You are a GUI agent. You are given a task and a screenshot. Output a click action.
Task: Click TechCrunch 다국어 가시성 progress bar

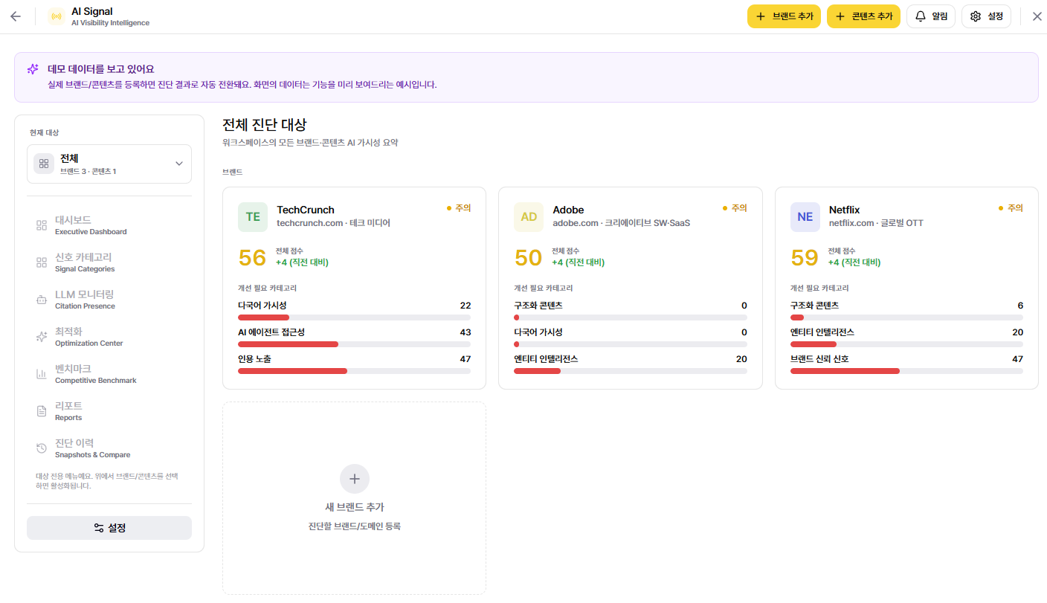(354, 317)
